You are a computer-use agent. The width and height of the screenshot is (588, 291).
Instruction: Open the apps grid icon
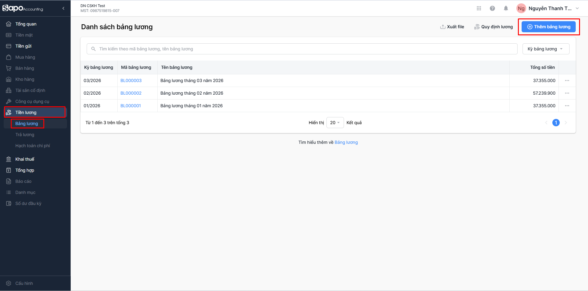tap(479, 8)
